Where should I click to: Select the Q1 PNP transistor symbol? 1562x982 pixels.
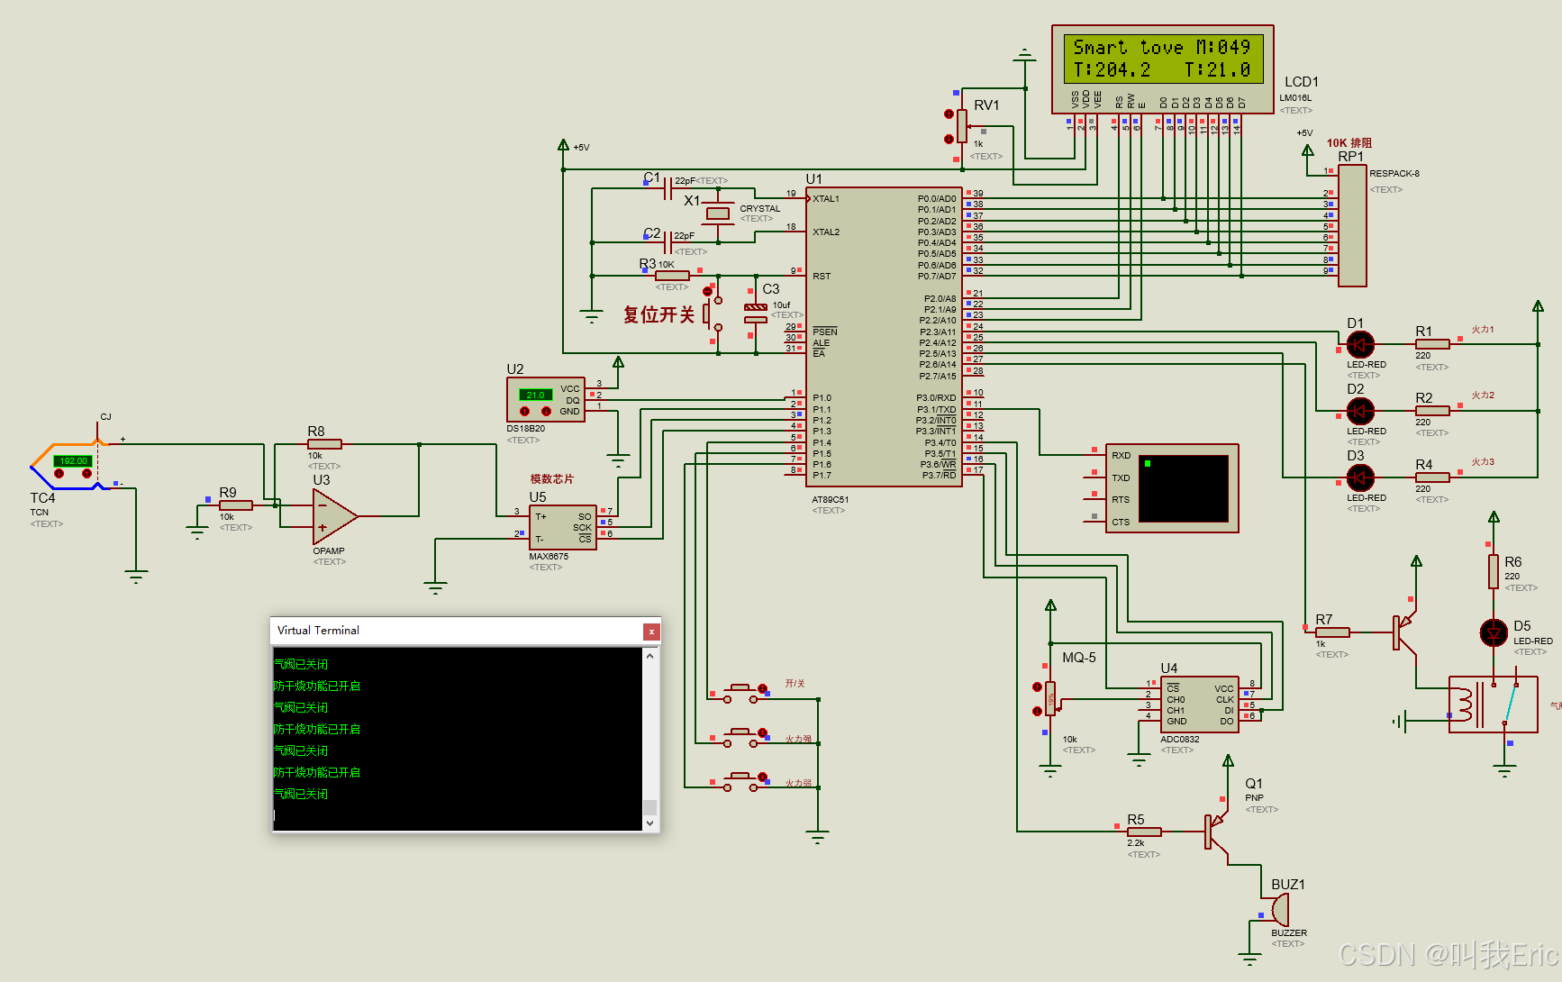pyautogui.click(x=1216, y=832)
